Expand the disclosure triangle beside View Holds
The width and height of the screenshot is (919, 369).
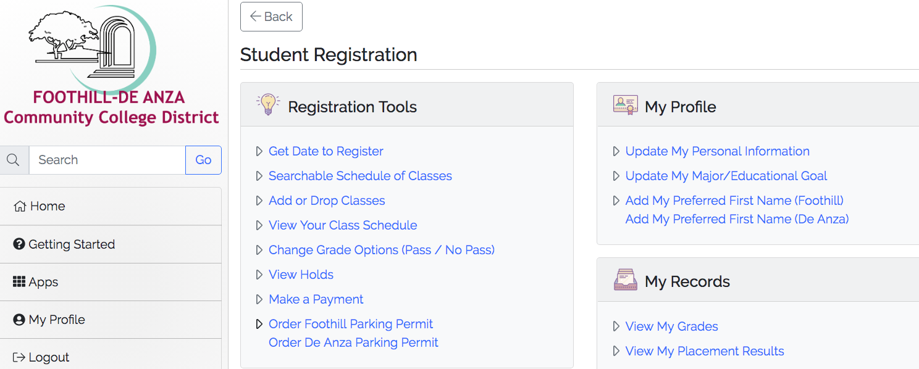[259, 274]
